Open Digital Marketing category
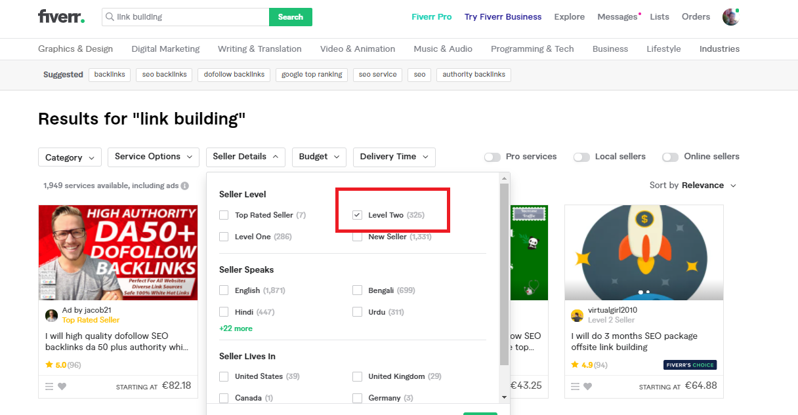798x415 pixels. 165,49
